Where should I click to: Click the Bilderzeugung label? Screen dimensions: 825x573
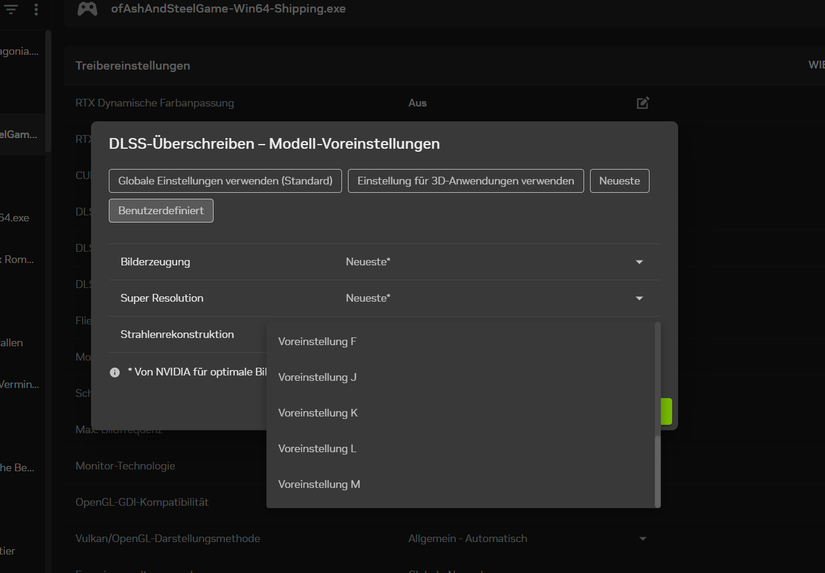click(155, 262)
